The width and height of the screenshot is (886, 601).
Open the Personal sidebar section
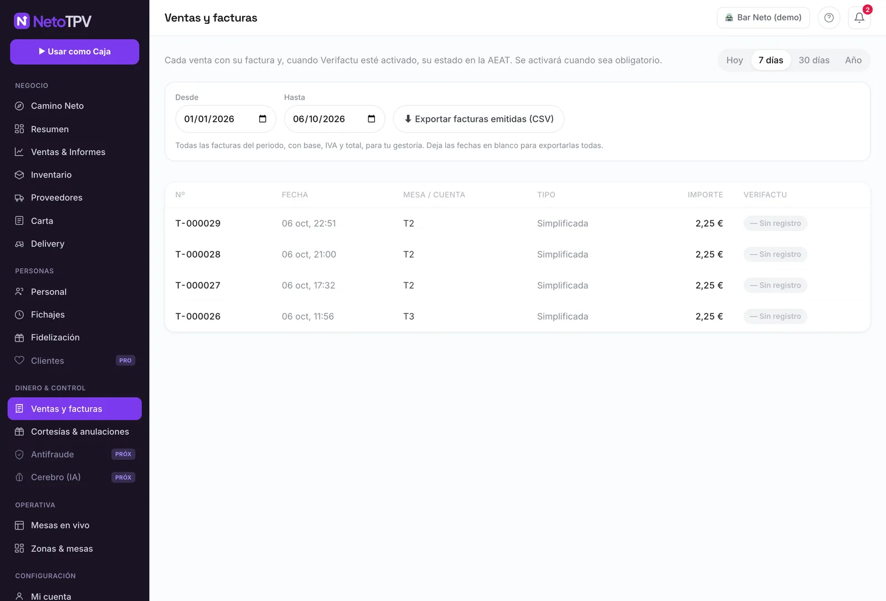tap(75, 292)
